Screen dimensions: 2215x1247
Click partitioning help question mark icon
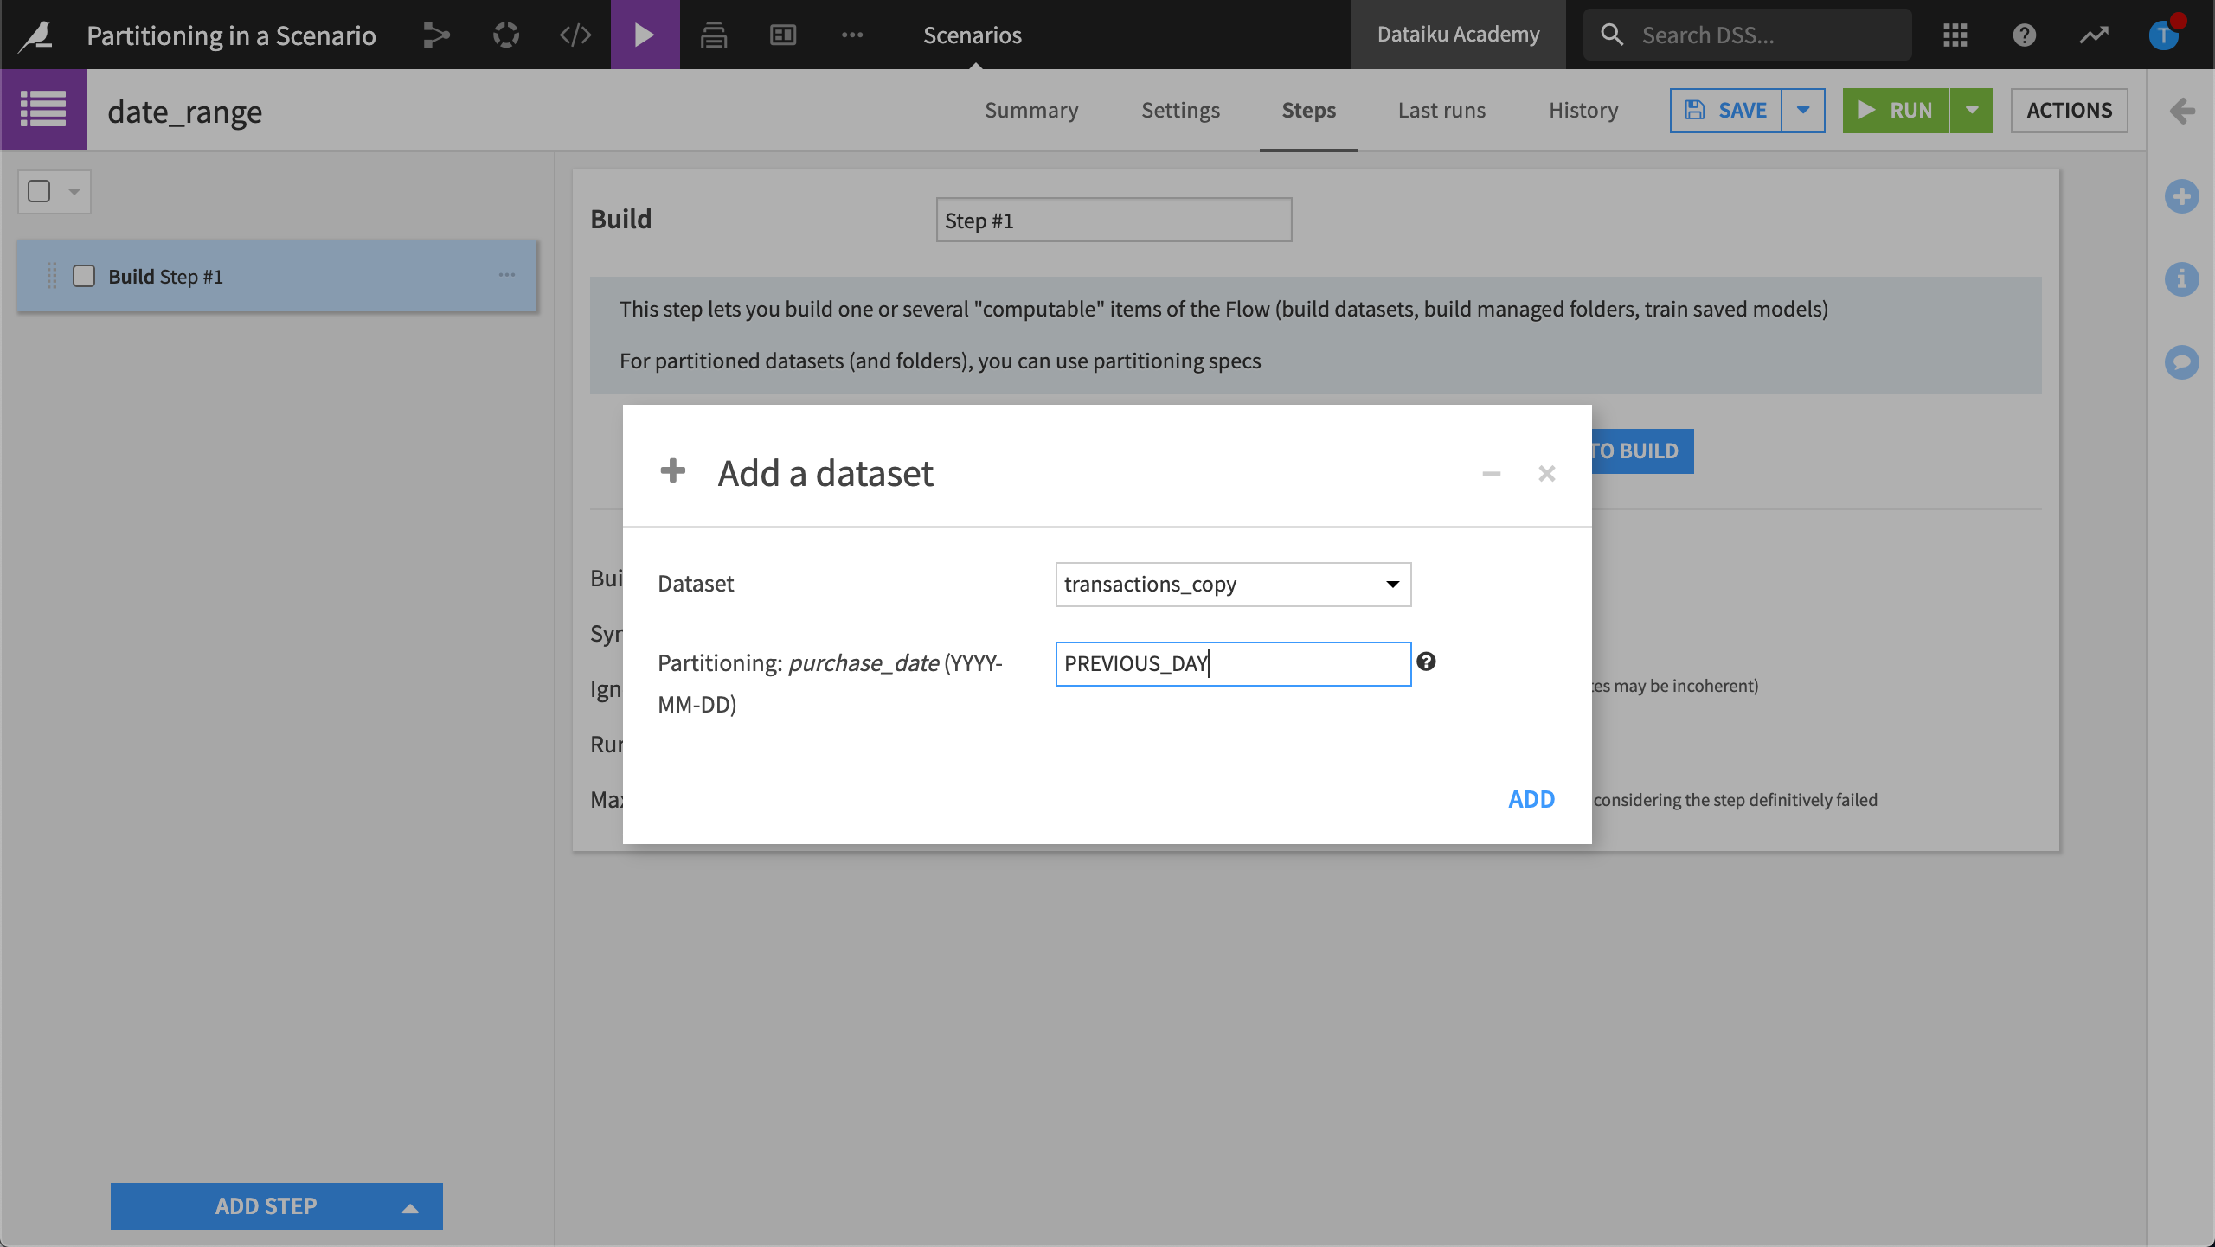tap(1426, 662)
